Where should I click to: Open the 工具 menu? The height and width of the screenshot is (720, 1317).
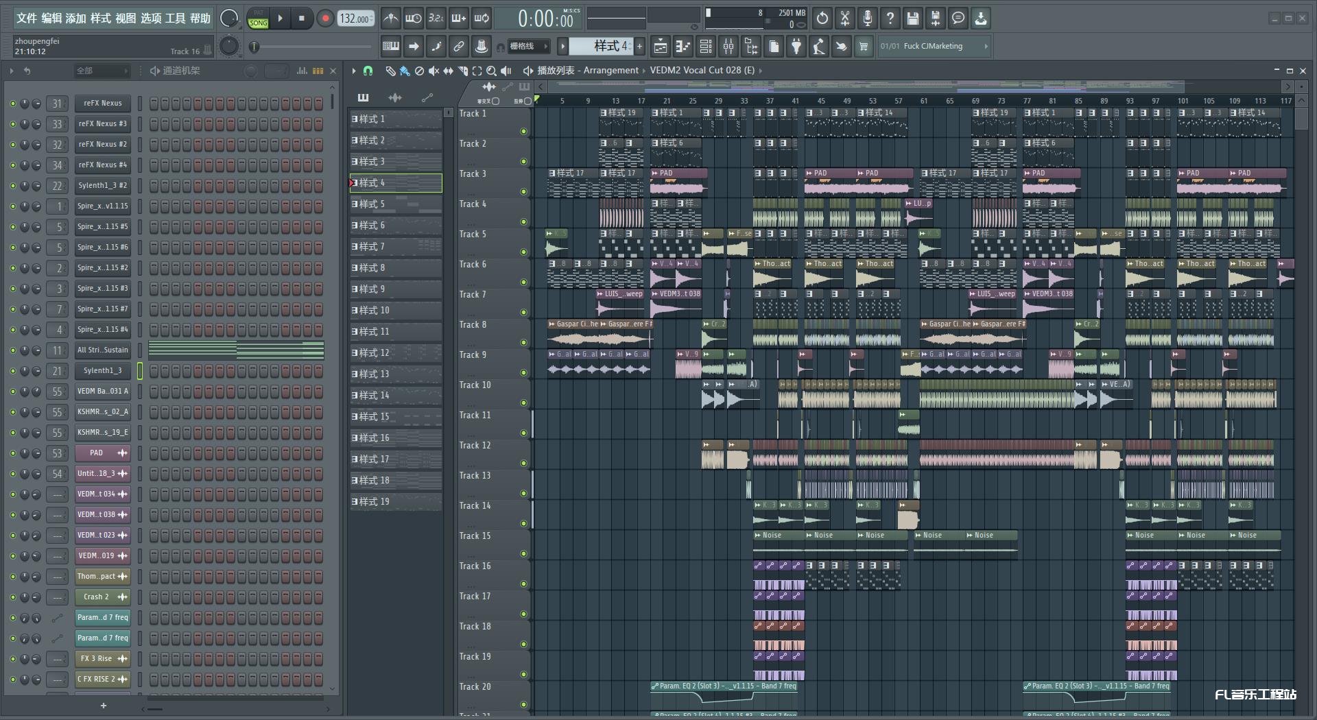[175, 19]
